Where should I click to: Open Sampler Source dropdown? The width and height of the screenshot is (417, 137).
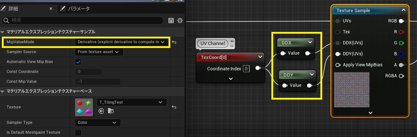pyautogui.click(x=99, y=52)
